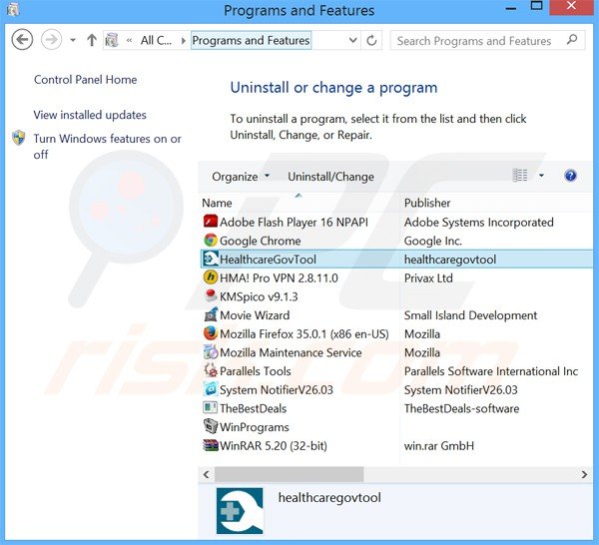Click the search magnifier icon
This screenshot has width=599, height=545.
(572, 40)
